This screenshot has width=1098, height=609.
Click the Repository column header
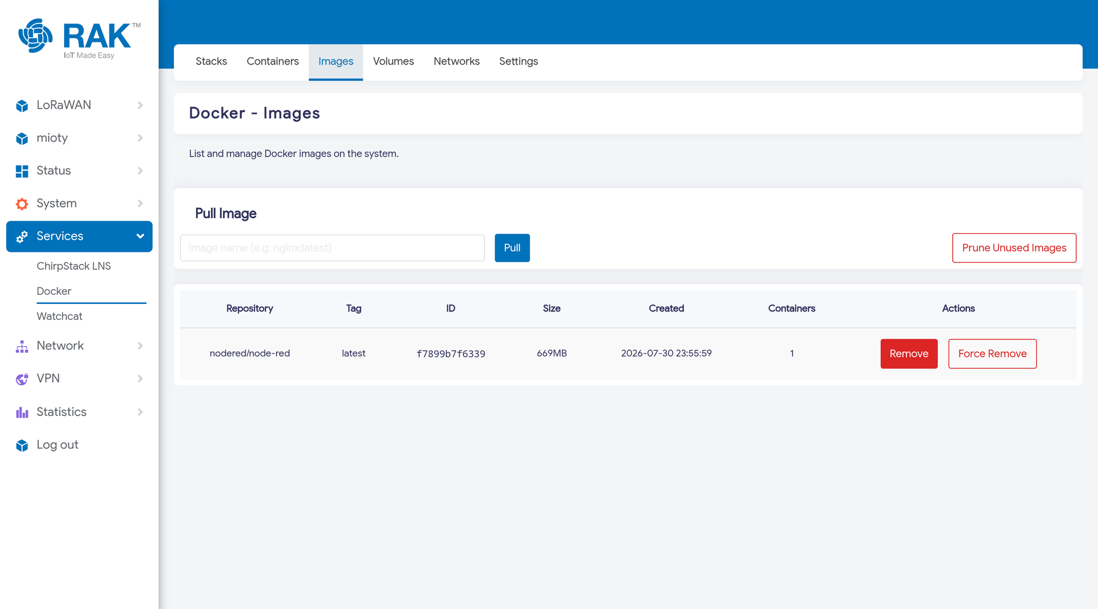click(x=249, y=308)
